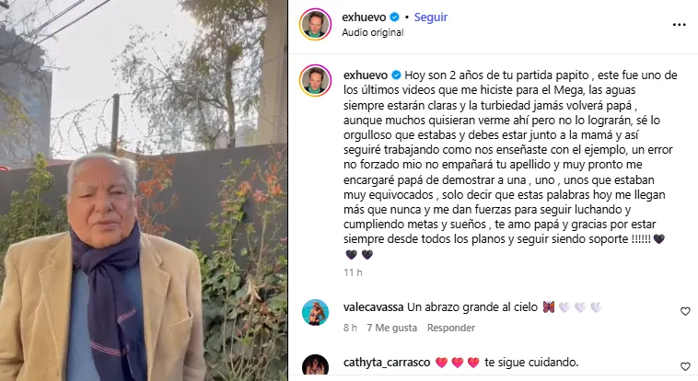Click the exhuevo avatar beside the caption
This screenshot has width=698, height=381.
[x=315, y=81]
